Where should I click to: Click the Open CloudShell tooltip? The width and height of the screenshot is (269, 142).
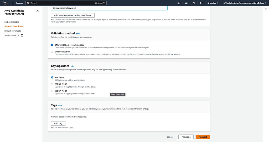pos(118,94)
